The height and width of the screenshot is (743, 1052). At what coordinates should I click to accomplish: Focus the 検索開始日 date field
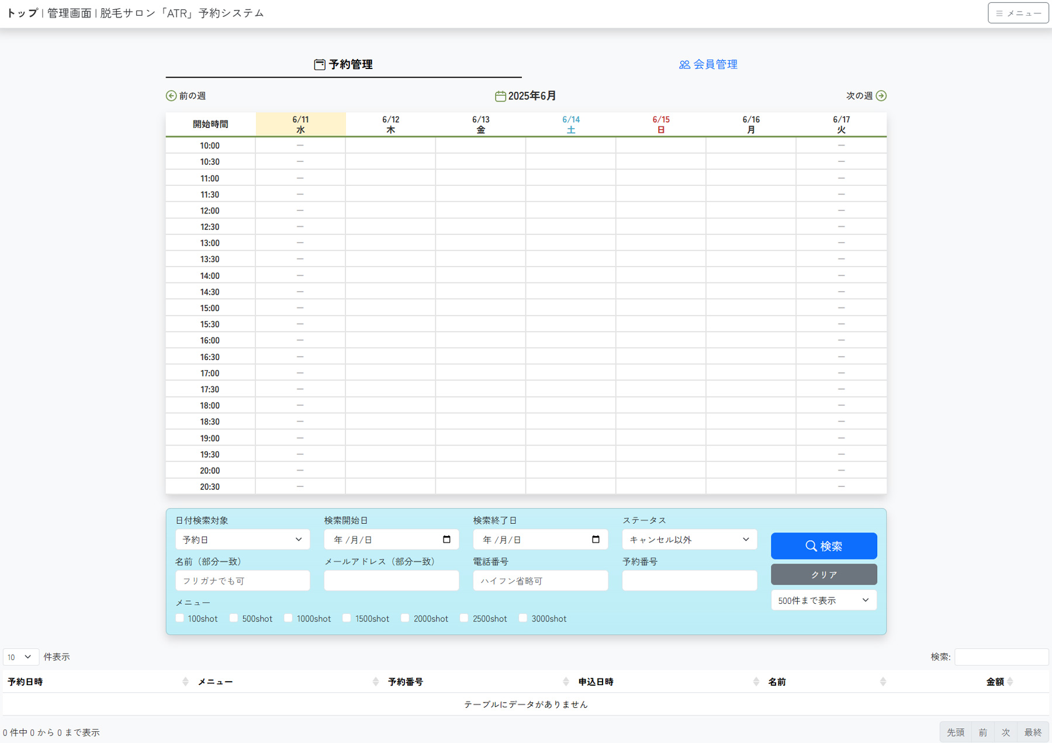[392, 540]
